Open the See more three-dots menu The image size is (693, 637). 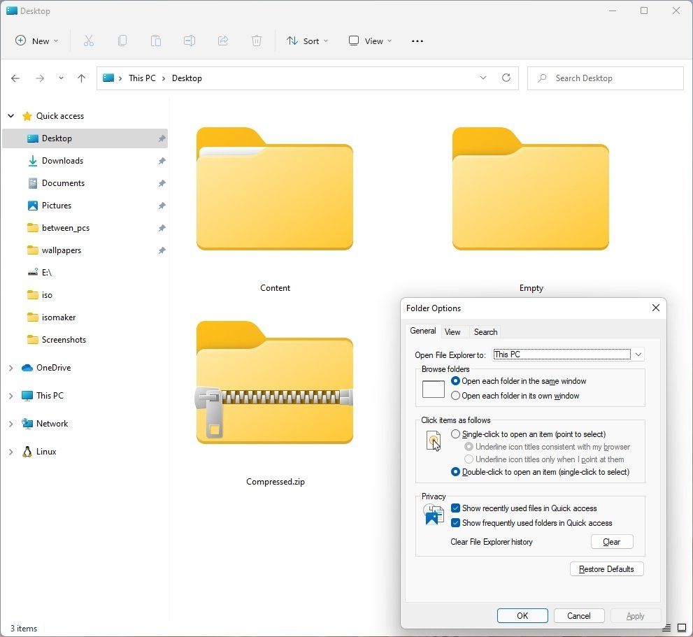point(417,41)
